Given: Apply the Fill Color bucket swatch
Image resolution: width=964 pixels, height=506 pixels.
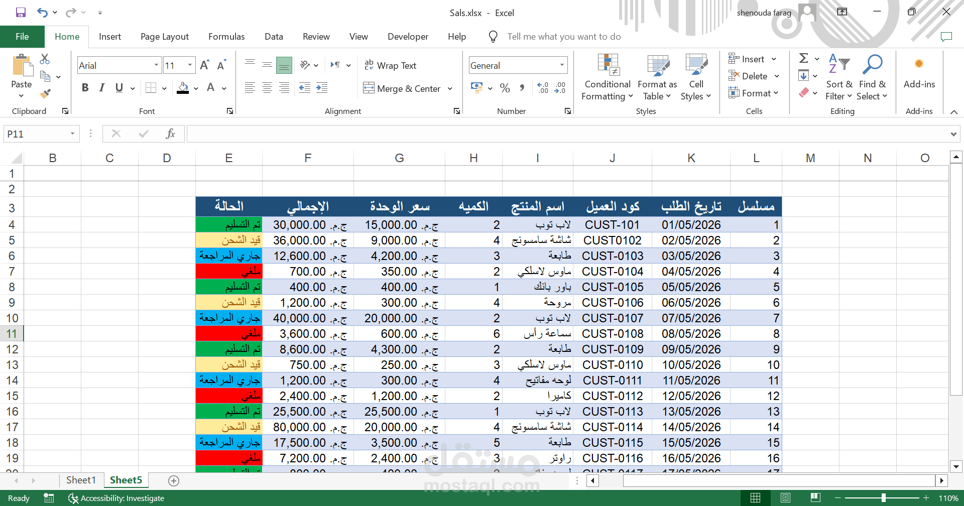Looking at the screenshot, I should coord(183,88).
